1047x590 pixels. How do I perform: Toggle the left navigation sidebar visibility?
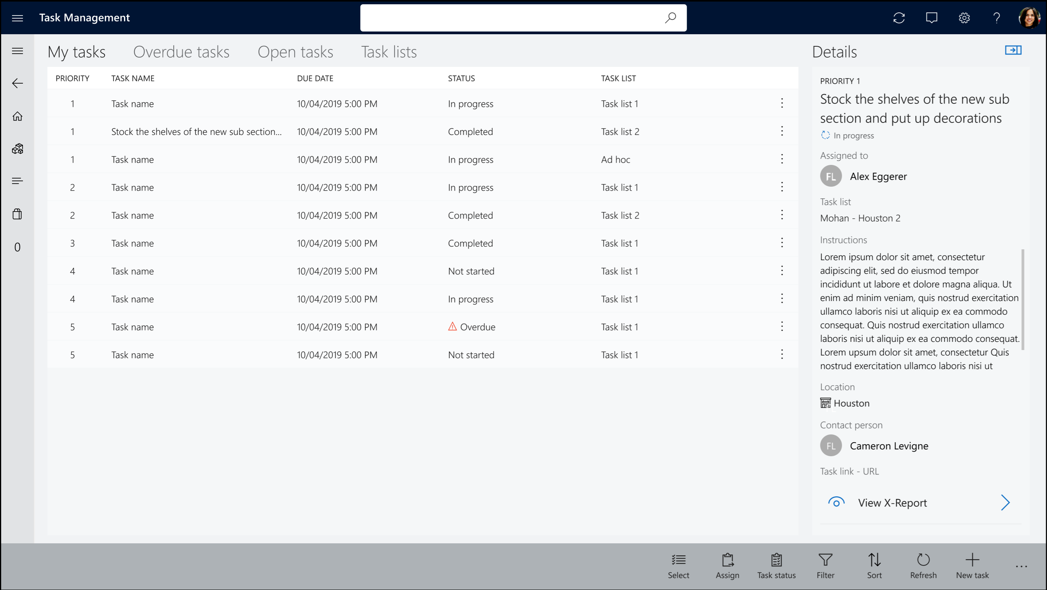point(17,51)
